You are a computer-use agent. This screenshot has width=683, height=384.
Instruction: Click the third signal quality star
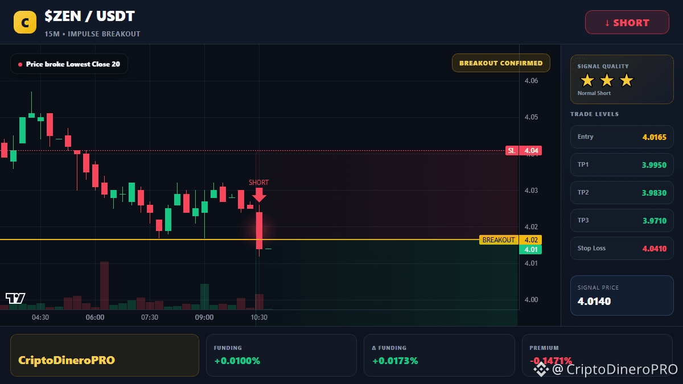pyautogui.click(x=626, y=81)
